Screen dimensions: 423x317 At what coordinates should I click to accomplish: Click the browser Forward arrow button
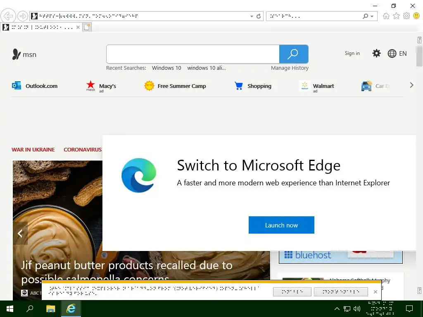[x=23, y=16]
